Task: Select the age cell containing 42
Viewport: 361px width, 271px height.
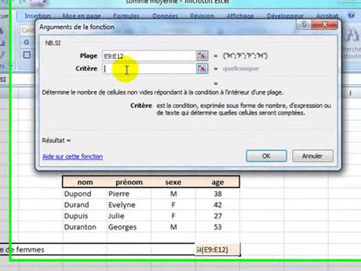Action: (218, 205)
